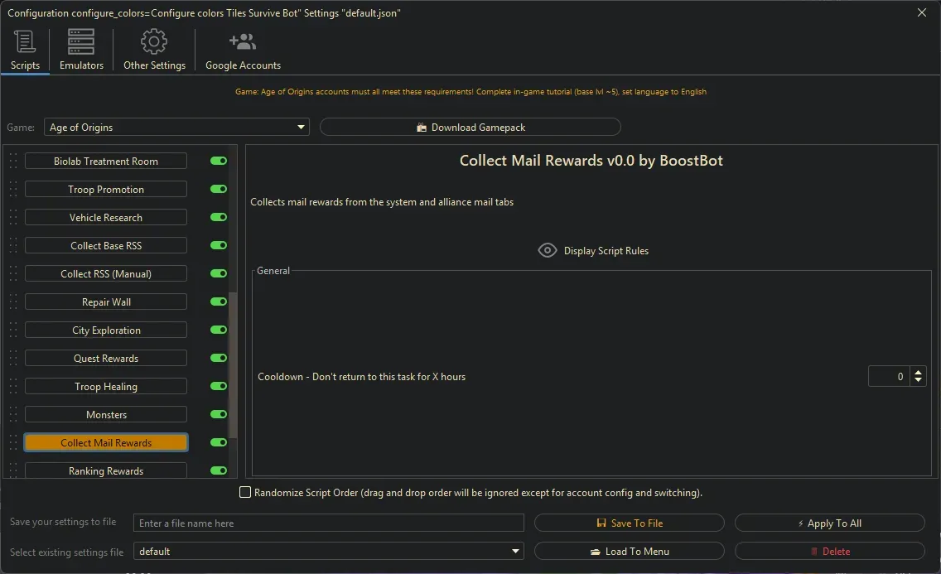Disable the Monsters script toggle
The image size is (941, 574).
point(218,414)
